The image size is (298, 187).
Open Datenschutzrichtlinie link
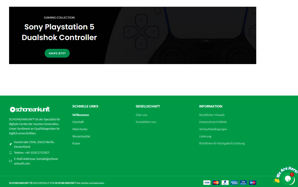tap(213, 122)
